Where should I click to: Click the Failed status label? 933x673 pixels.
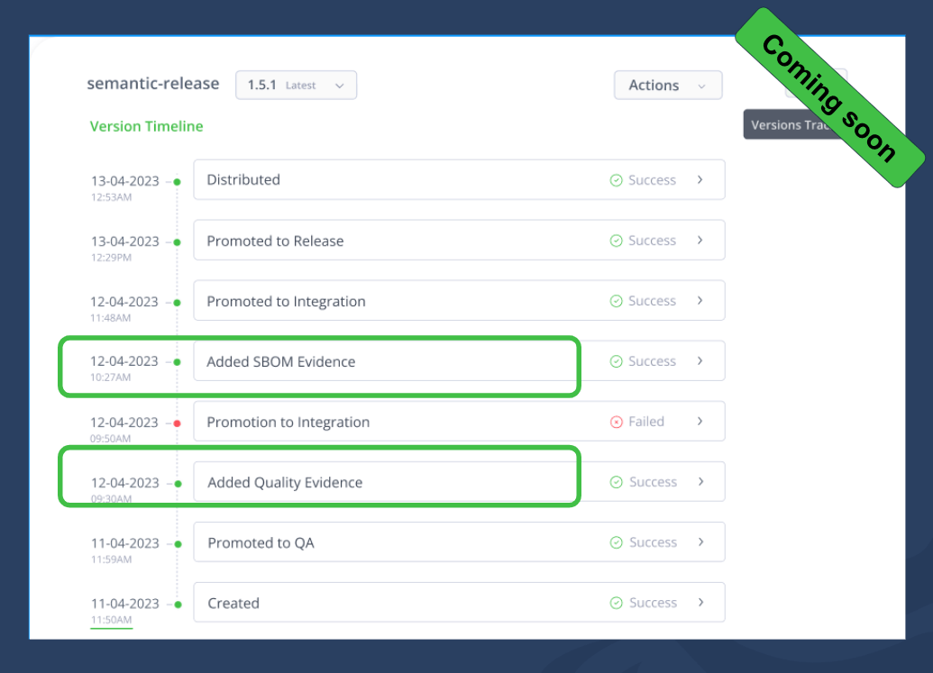(646, 422)
